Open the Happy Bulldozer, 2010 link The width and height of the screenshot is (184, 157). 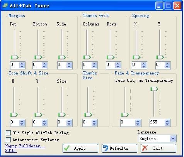pyautogui.click(x=25, y=148)
